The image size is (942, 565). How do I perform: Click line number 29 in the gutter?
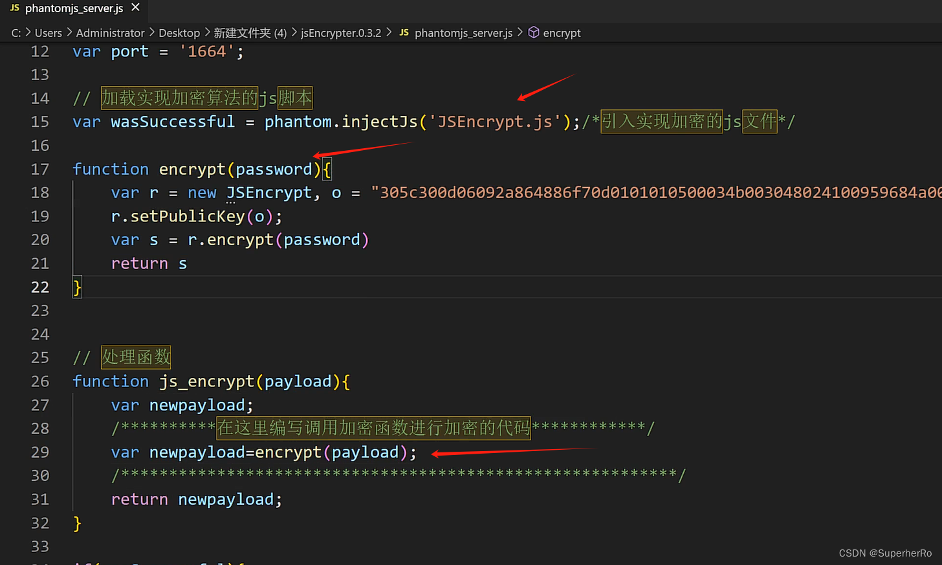click(x=40, y=452)
